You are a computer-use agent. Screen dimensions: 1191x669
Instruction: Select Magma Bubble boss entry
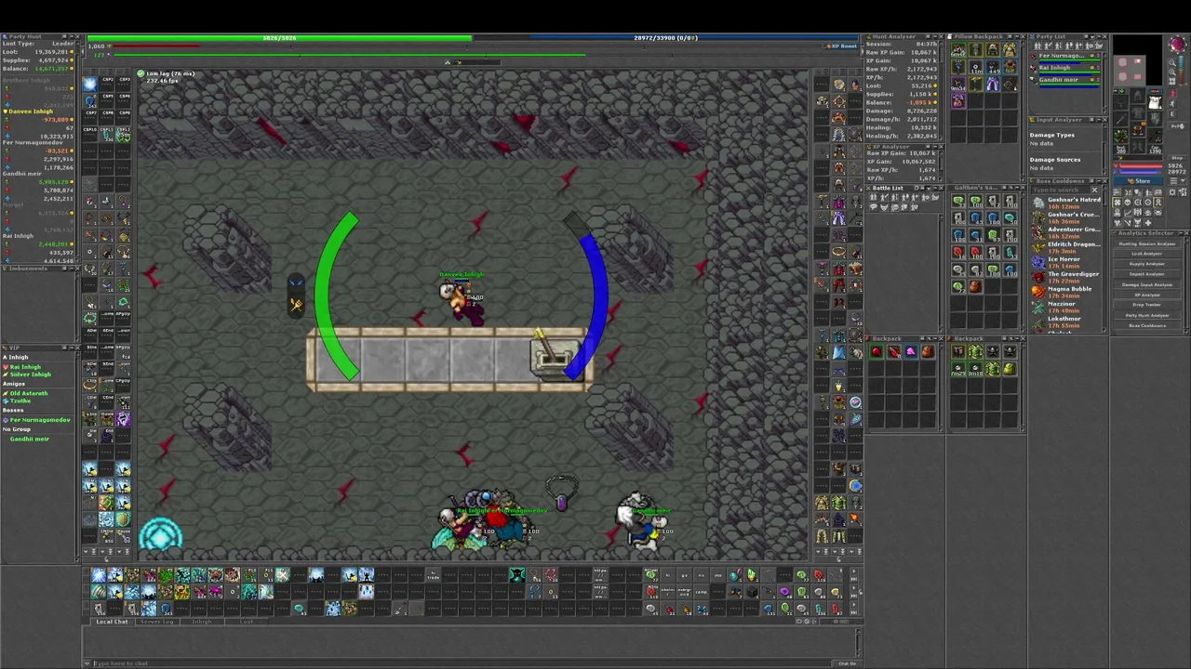point(1066,293)
